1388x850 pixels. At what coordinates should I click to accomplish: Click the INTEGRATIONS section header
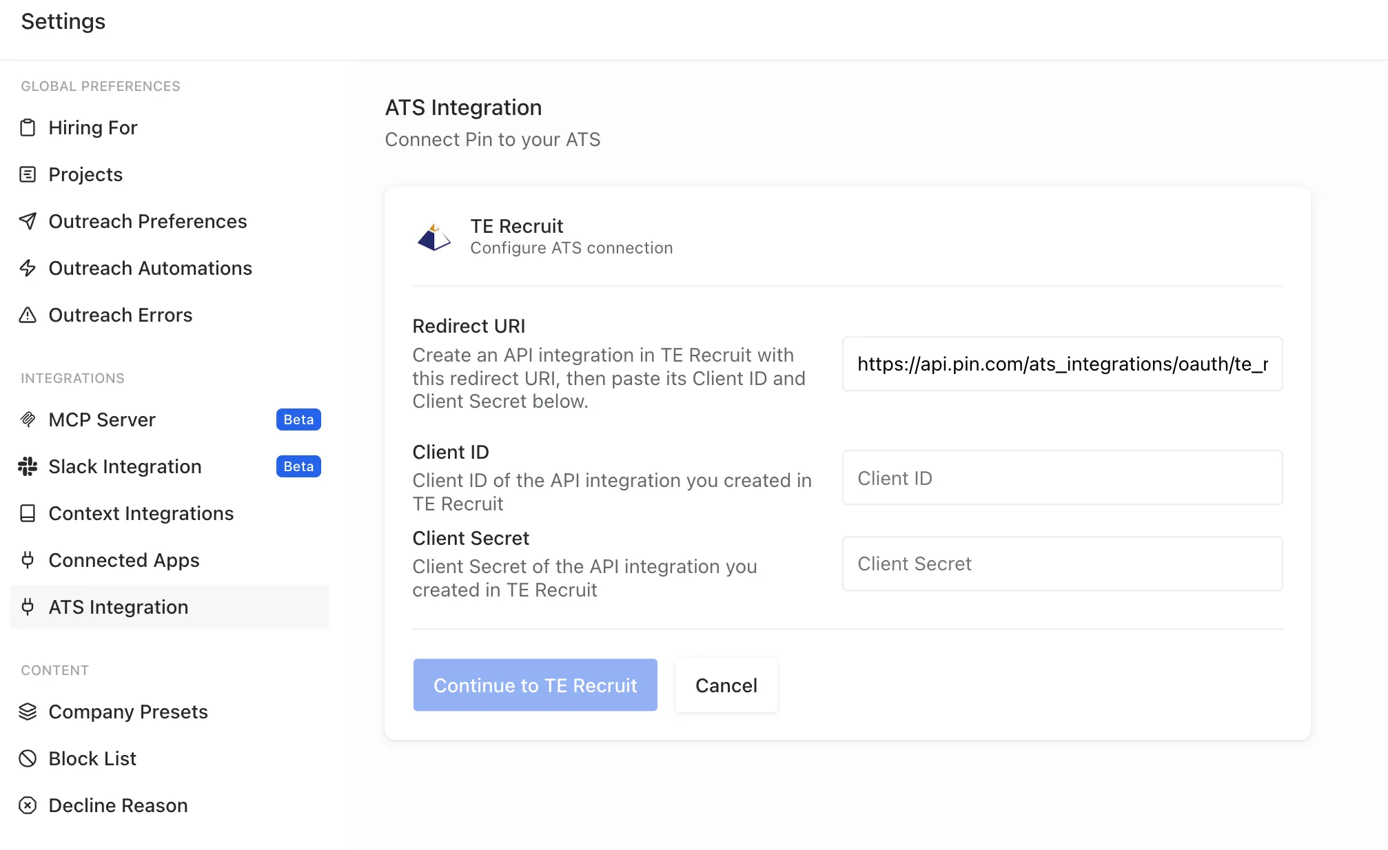click(73, 378)
